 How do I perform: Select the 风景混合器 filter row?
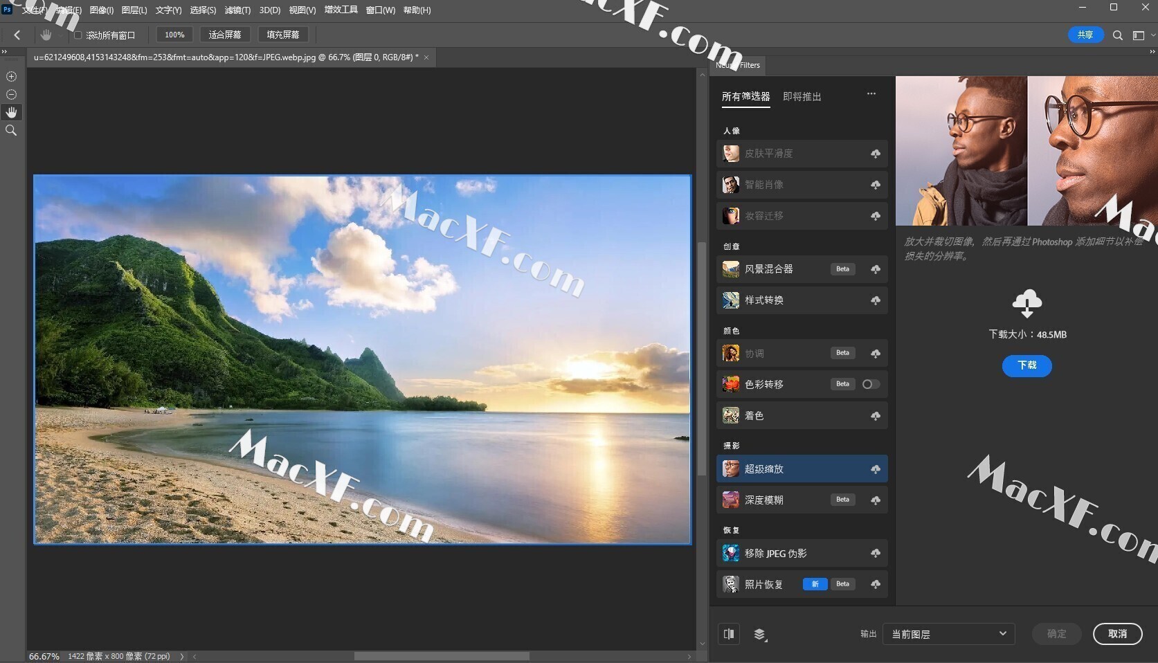coord(802,269)
